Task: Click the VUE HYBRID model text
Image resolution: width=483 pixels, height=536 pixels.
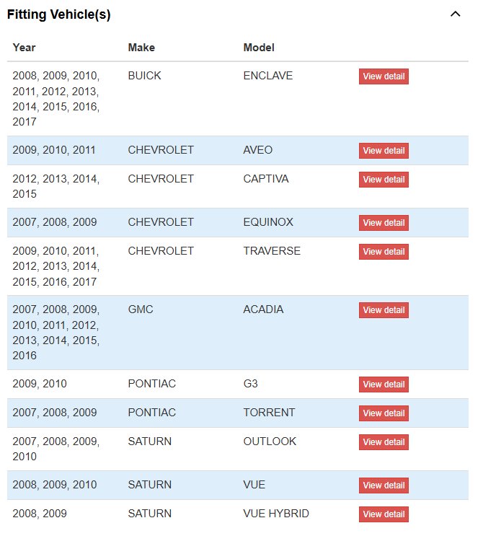Action: coord(276,513)
